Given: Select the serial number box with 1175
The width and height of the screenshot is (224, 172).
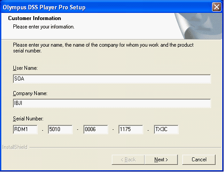Looking at the screenshot, I should [131, 129].
